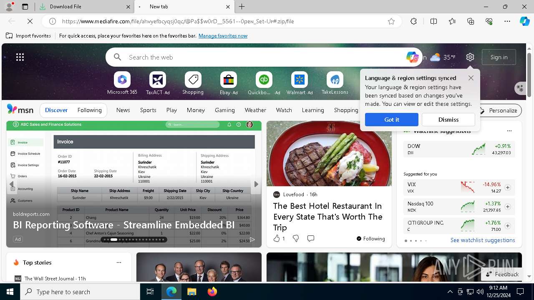The width and height of the screenshot is (534, 300).
Task: Add Nasdaq 100 to watchlist
Action: coord(508,207)
